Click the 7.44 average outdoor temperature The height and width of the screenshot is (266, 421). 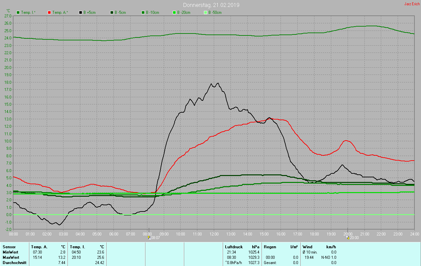[x=62, y=263]
